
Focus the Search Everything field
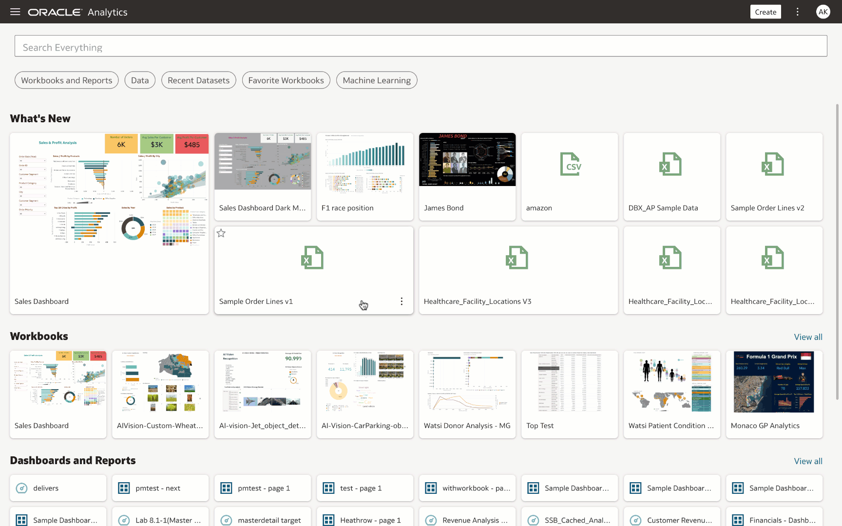(x=421, y=46)
